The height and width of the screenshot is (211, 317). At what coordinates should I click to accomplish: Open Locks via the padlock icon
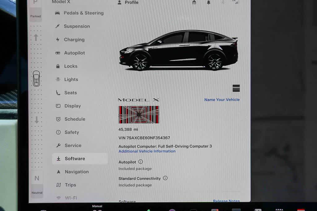(x=58, y=66)
